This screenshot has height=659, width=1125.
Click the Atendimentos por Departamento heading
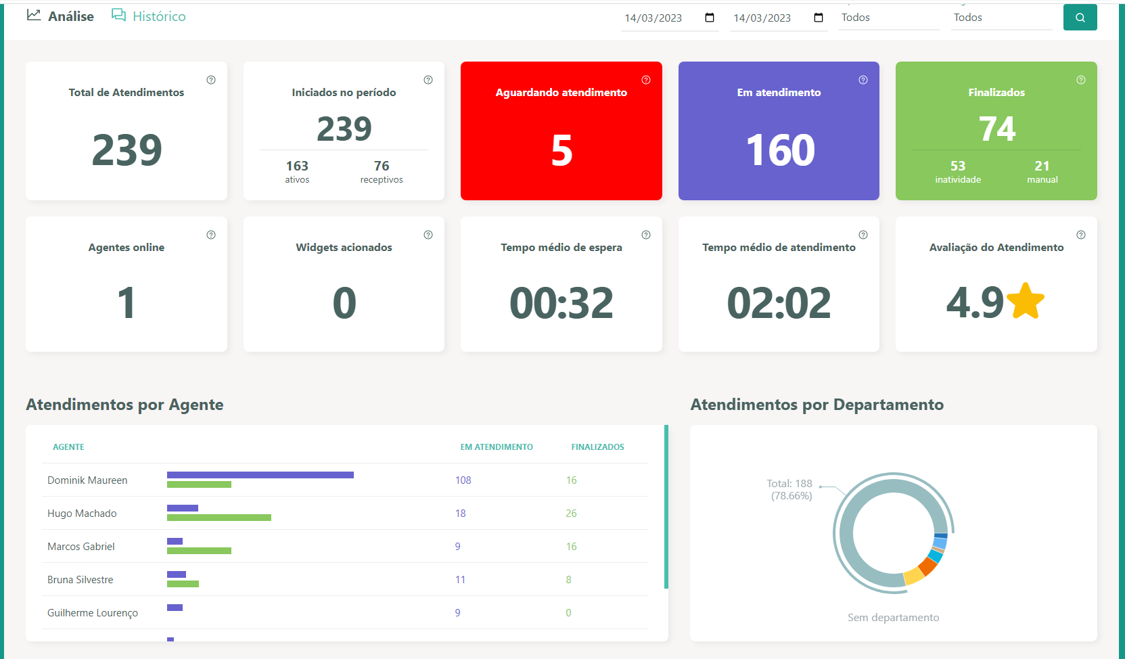(x=817, y=405)
